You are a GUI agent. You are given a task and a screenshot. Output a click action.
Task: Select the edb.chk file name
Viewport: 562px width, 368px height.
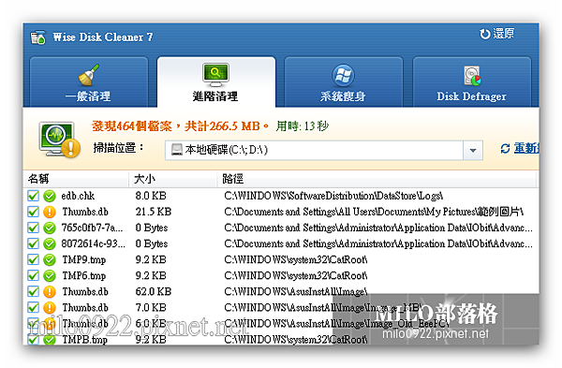click(78, 196)
